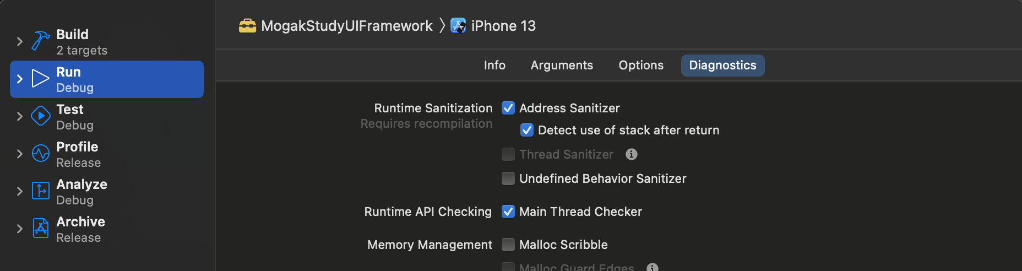Click the Run play triangle icon

(x=40, y=79)
